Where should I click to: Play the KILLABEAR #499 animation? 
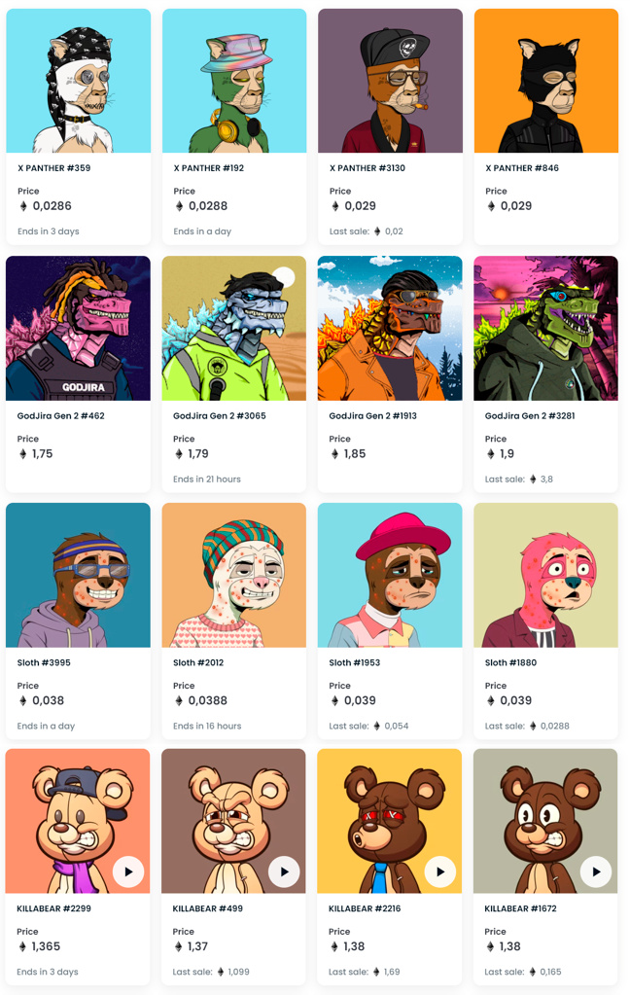(284, 871)
